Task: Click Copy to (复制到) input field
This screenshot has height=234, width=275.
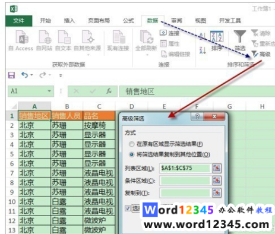Action: click(x=185, y=193)
